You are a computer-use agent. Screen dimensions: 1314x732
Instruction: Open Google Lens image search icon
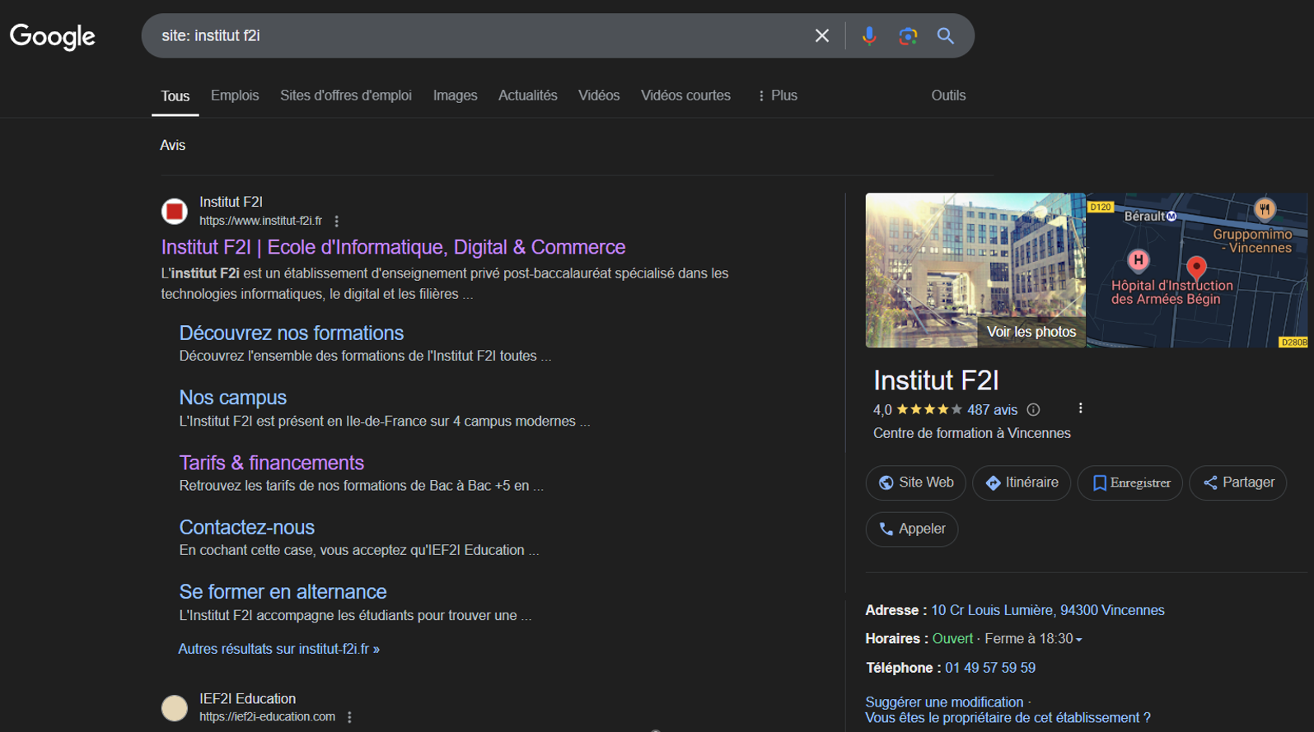[907, 35]
